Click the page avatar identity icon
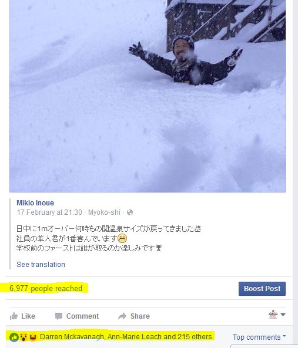 tap(273, 315)
